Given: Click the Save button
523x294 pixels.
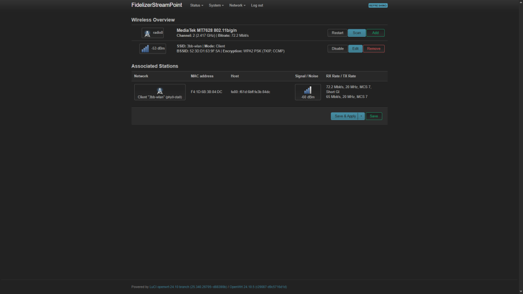Looking at the screenshot, I should pyautogui.click(x=374, y=116).
